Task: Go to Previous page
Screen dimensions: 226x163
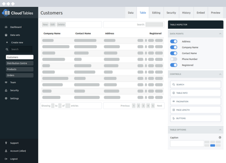Action: 125,106
